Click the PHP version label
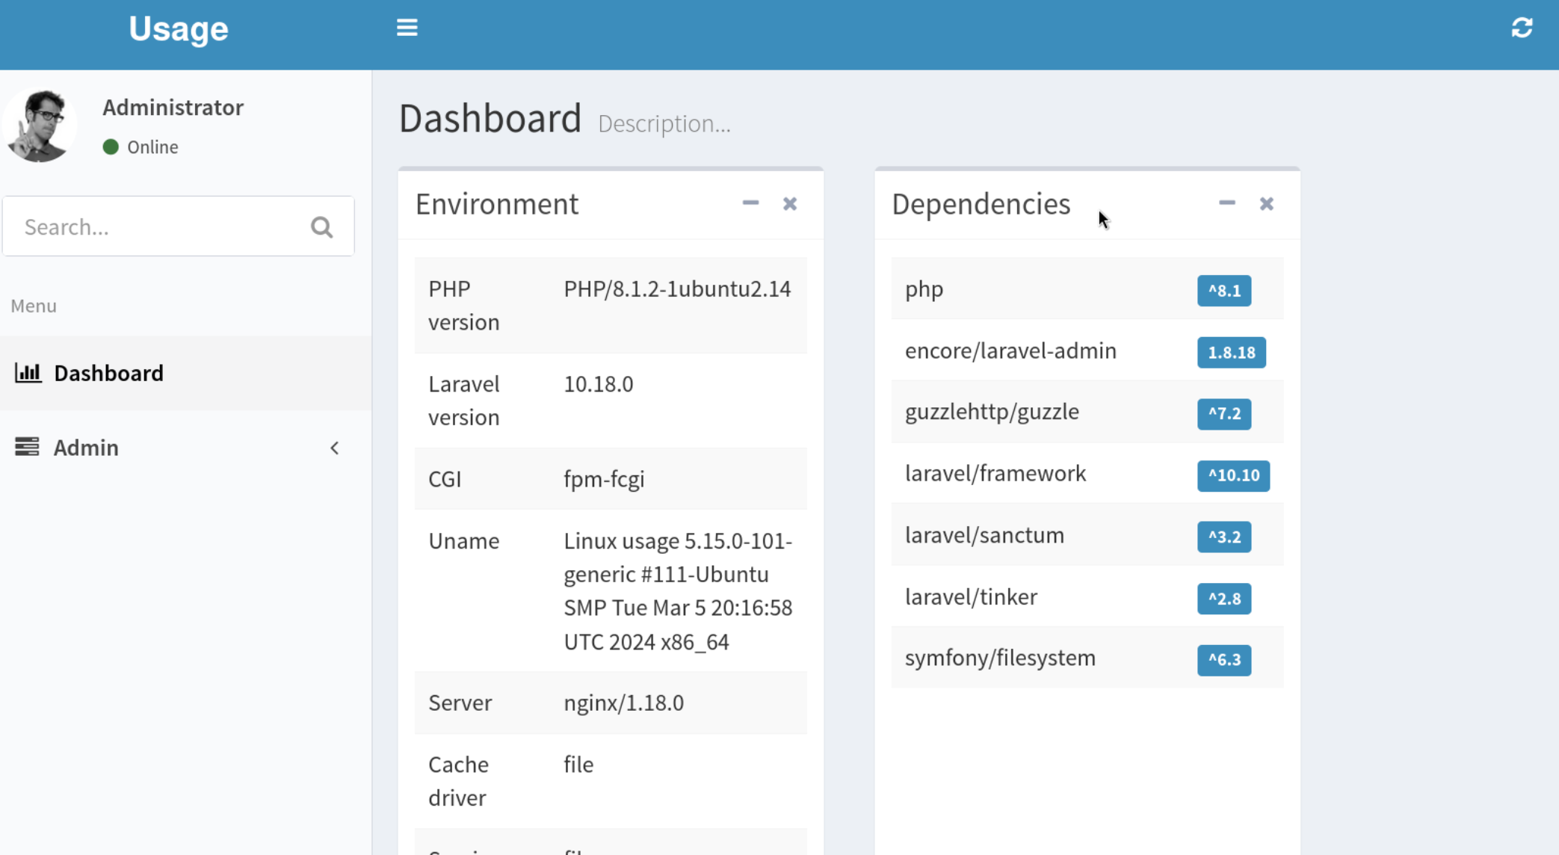 tap(463, 305)
